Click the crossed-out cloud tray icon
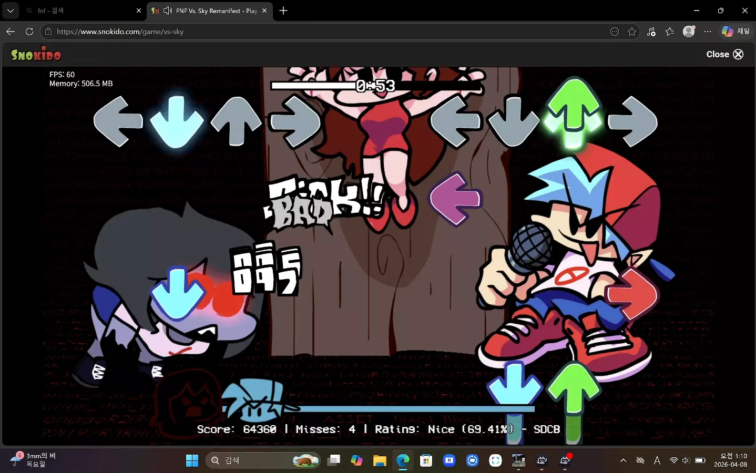 click(640, 461)
